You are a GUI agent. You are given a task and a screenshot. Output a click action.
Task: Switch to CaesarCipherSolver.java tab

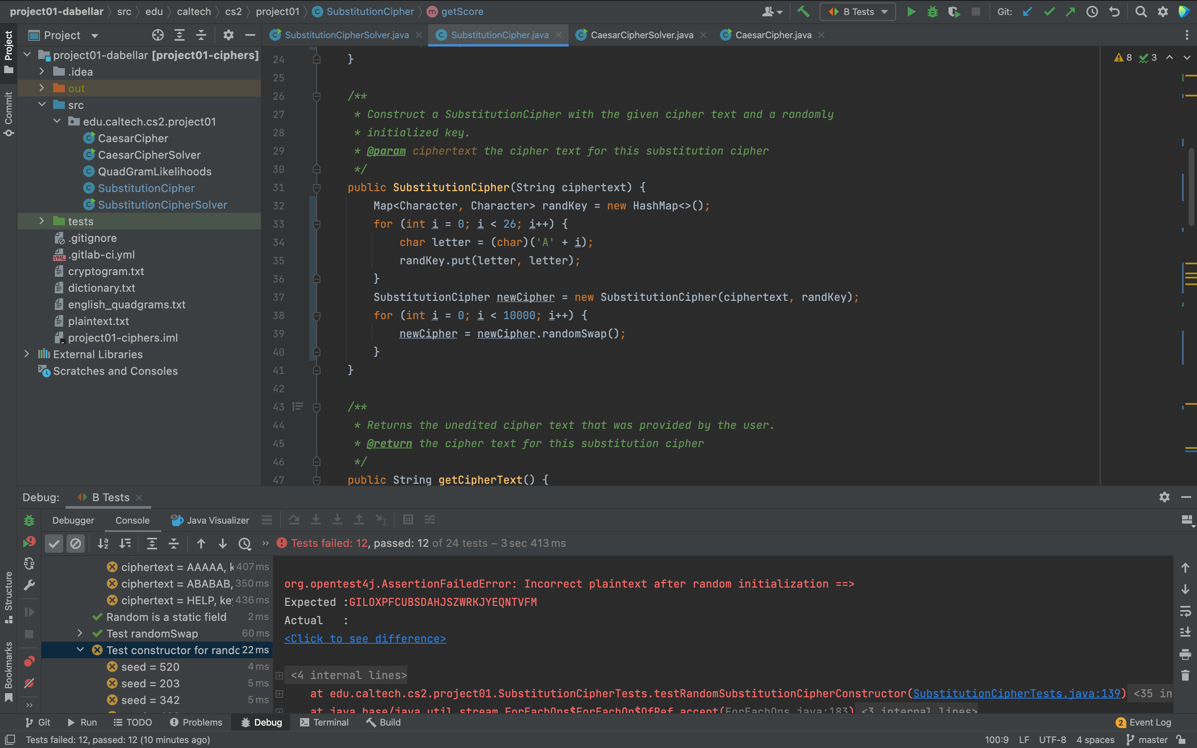point(642,35)
